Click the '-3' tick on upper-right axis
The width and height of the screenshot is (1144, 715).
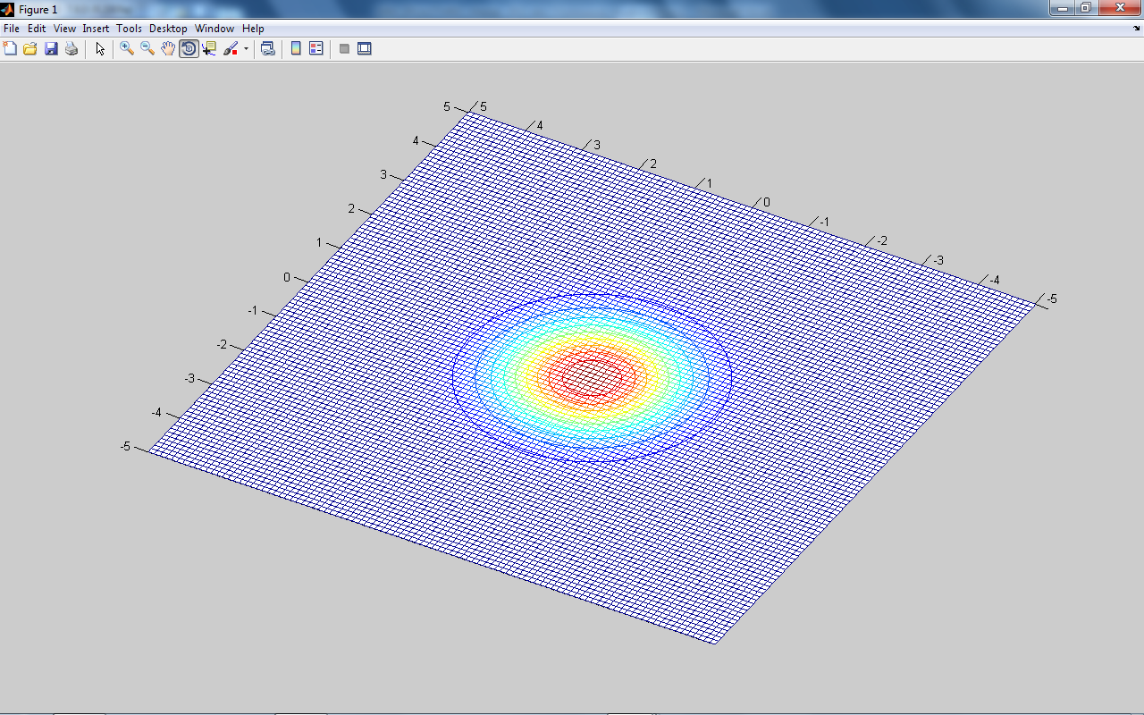938,260
